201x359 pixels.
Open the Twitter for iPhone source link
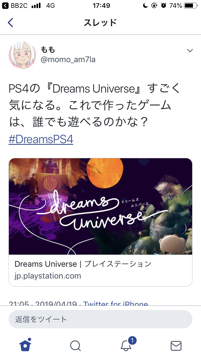(116, 303)
